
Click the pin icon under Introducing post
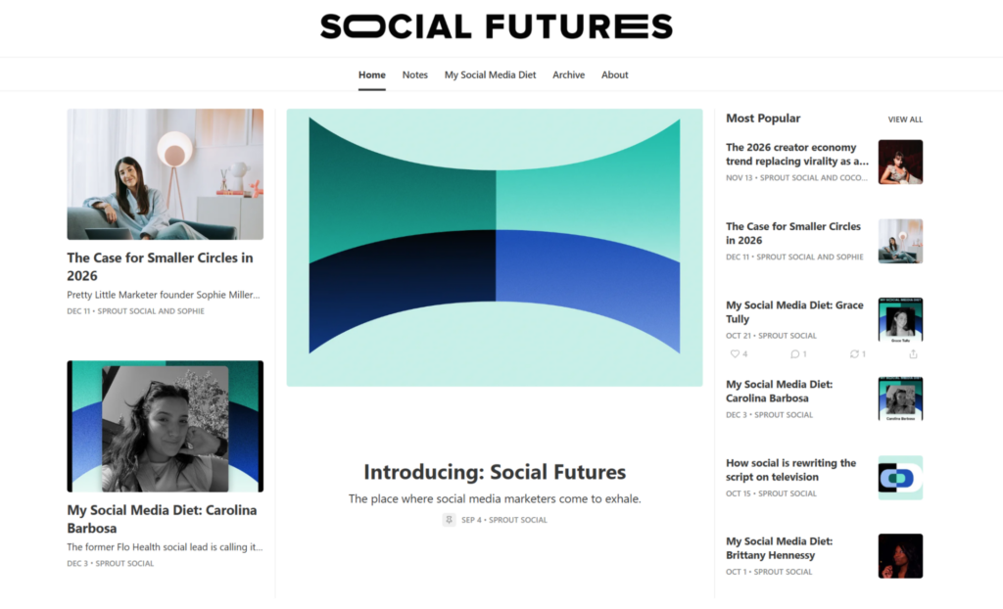tap(449, 520)
